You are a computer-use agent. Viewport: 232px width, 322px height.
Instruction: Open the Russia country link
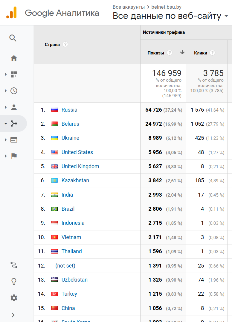(69, 110)
